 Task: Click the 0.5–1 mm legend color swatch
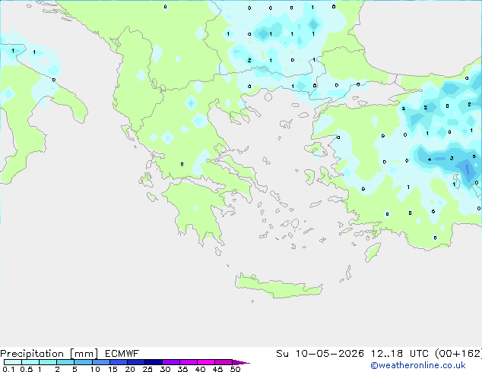30,362
